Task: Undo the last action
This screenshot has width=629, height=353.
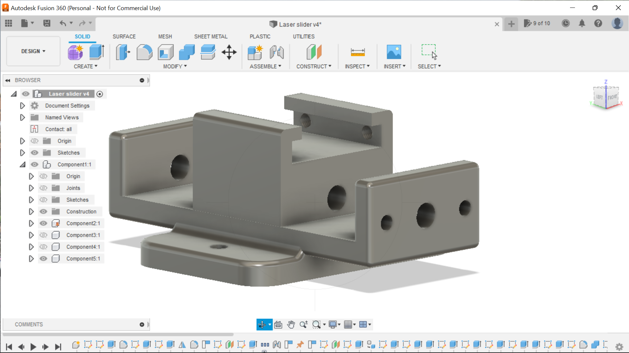Action: (x=63, y=23)
